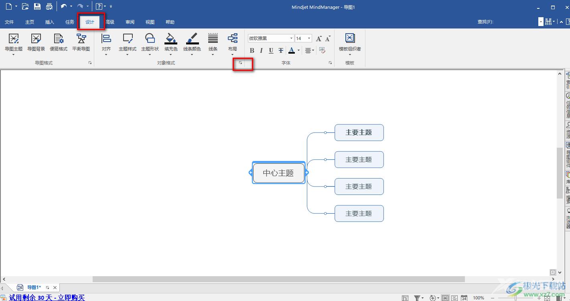The image size is (570, 301).
Task: Switch to the 视图 View tab
Action: [x=150, y=22]
